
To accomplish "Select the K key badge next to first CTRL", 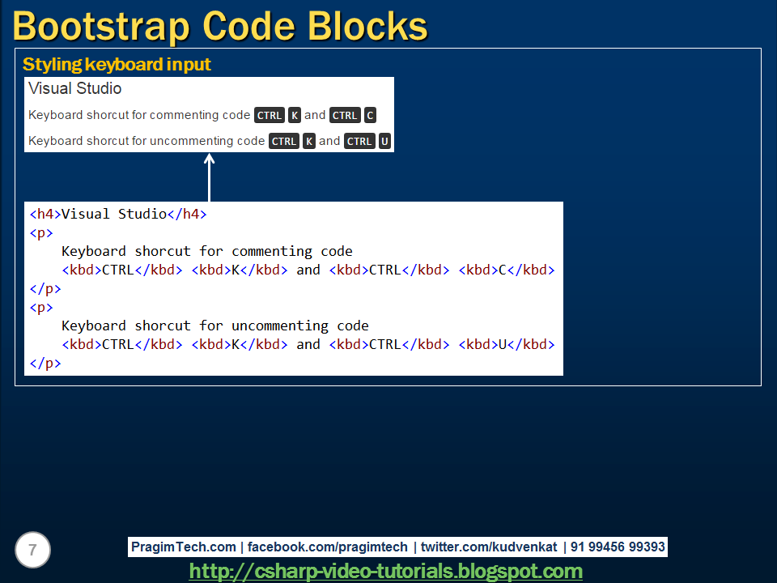I will 294,115.
